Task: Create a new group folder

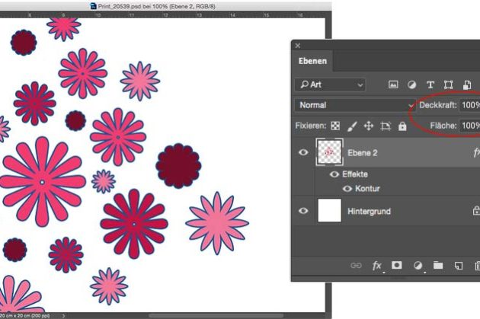Action: (x=438, y=266)
